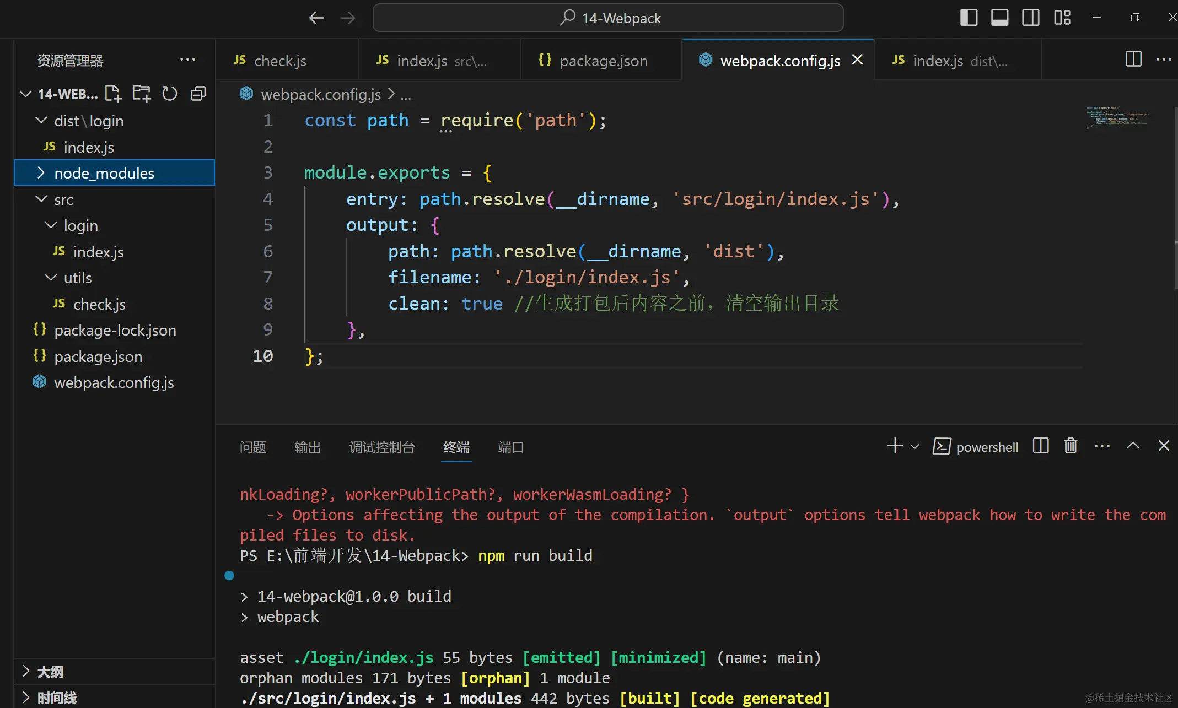Split the terminal pane
This screenshot has width=1178, height=708.
[1040, 446]
